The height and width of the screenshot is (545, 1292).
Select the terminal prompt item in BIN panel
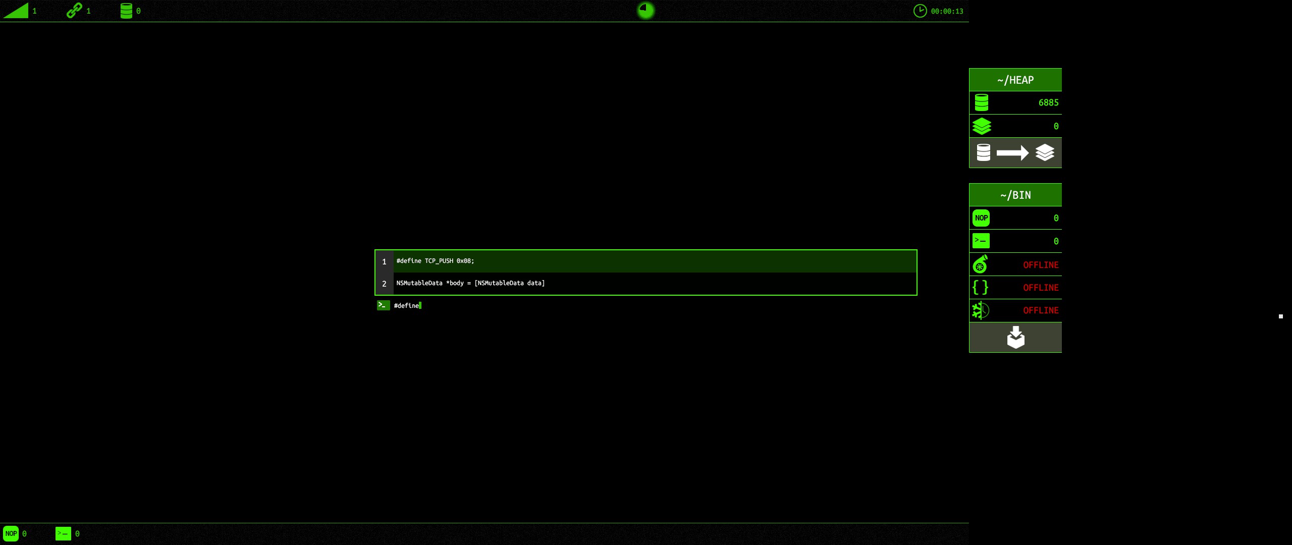click(x=1015, y=241)
